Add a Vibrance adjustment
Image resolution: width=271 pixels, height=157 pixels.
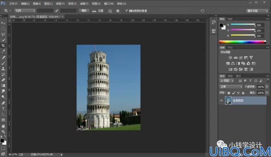(251, 58)
